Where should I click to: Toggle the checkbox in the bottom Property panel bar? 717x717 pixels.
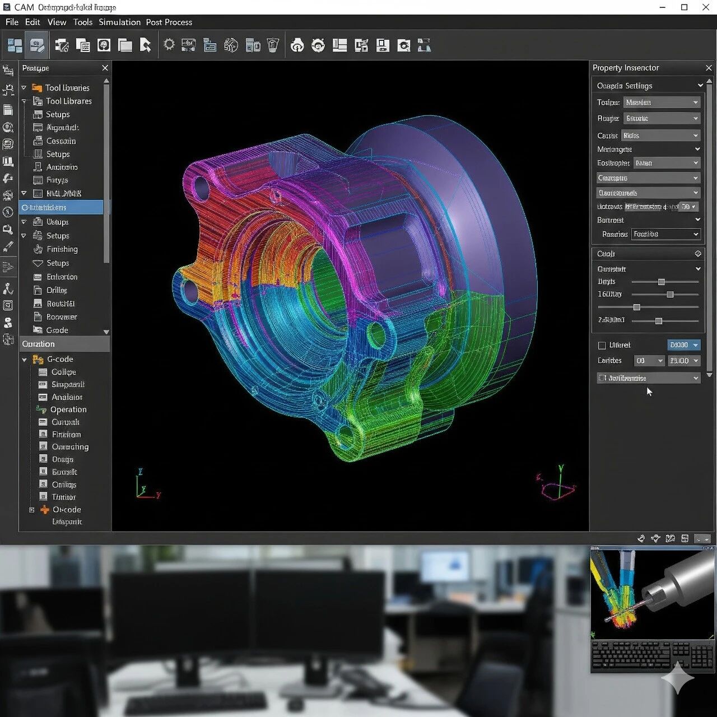[x=602, y=378]
